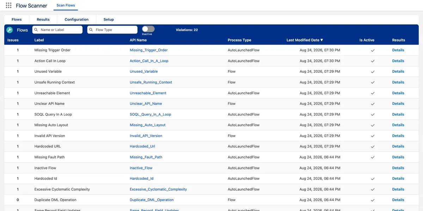Open the Unused_Variable link

point(144,71)
